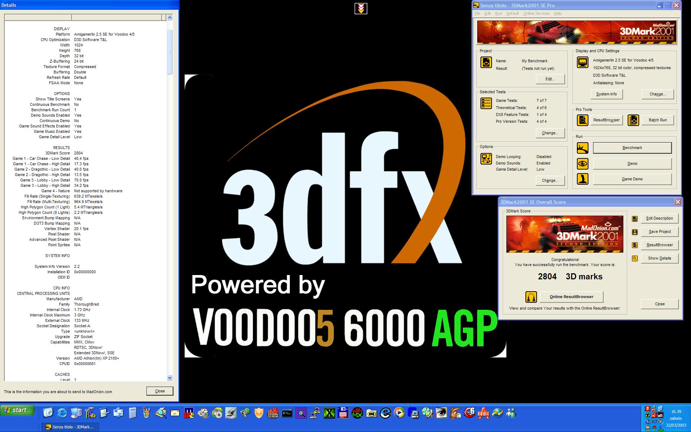Click the 3dfx tray icon
The height and width of the screenshot is (432, 691).
(x=661, y=415)
